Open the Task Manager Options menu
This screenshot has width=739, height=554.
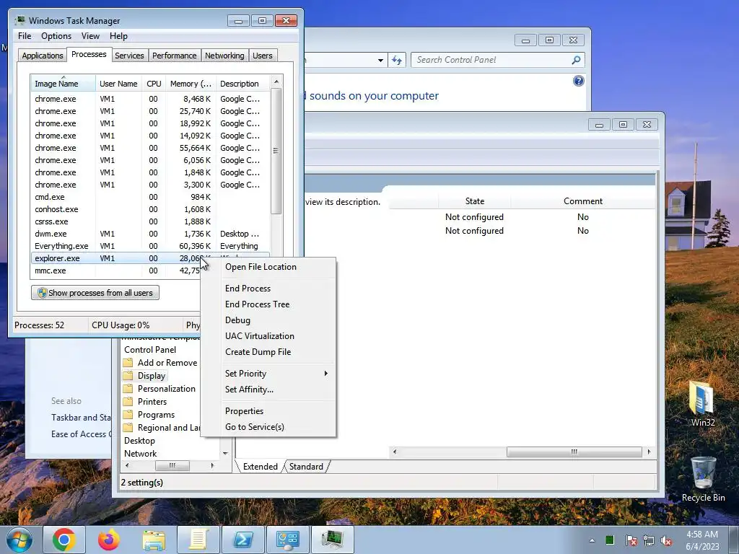pos(56,36)
